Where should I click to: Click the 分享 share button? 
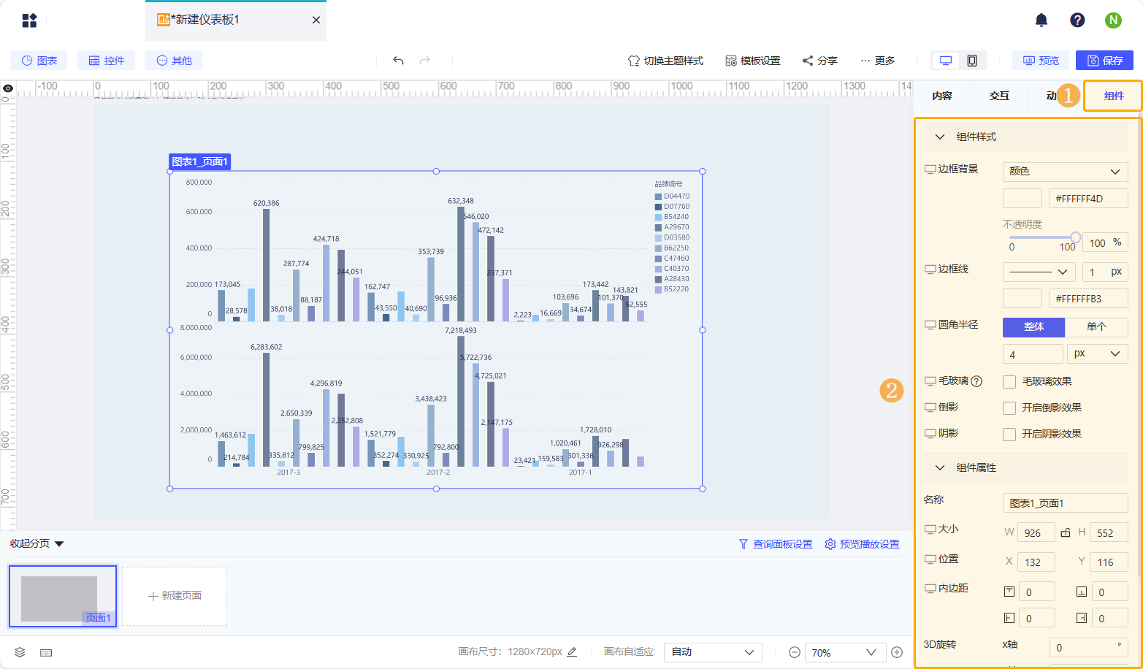(819, 61)
